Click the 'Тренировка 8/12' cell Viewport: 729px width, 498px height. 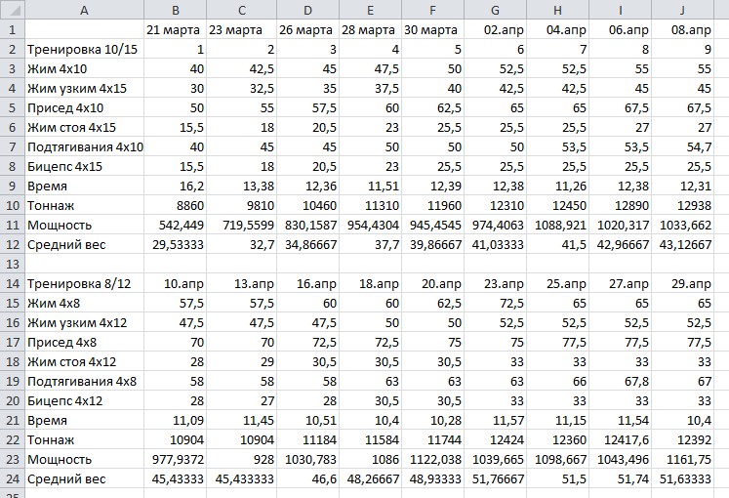click(x=84, y=283)
